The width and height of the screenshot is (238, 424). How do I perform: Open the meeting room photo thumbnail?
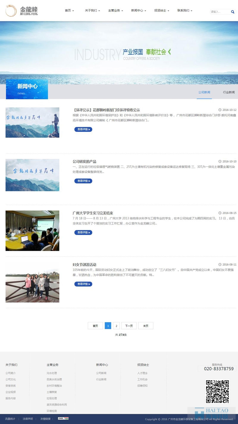coord(32,231)
